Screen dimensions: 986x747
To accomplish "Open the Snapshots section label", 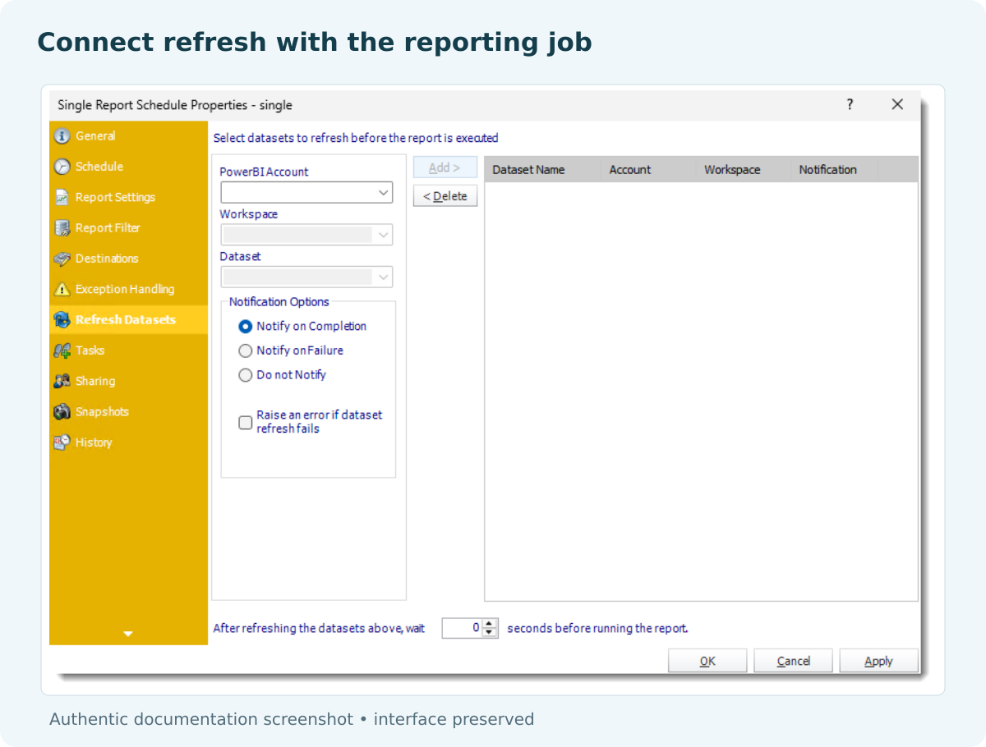I will pos(102,412).
